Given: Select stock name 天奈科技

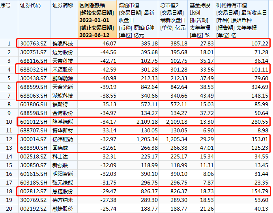Looking at the screenshot, I should pyautogui.click(x=63, y=61).
